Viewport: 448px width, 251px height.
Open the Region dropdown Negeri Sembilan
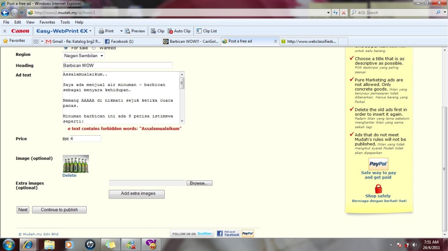tap(84, 56)
